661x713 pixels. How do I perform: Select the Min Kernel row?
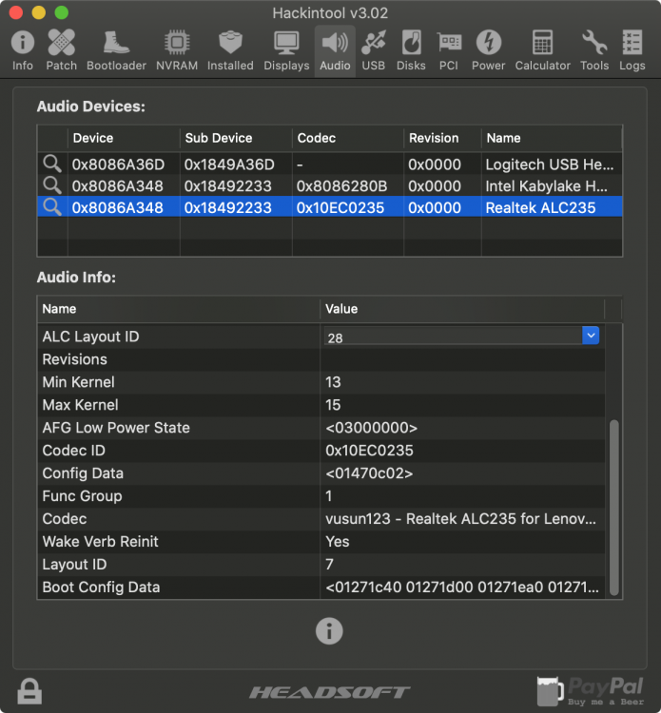coord(321,382)
